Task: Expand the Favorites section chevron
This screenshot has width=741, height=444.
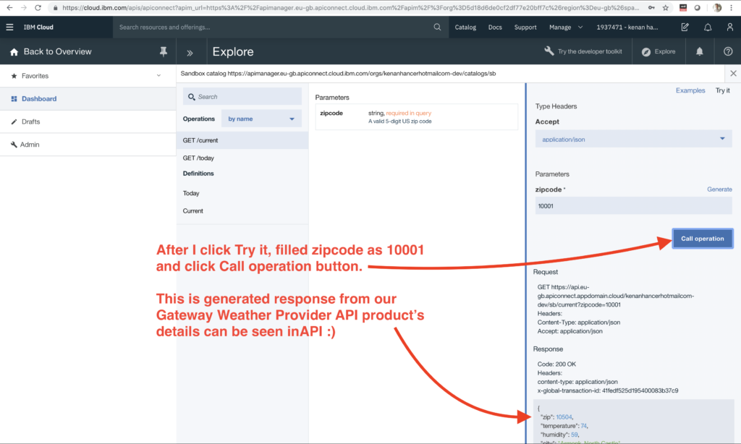Action: click(x=158, y=76)
